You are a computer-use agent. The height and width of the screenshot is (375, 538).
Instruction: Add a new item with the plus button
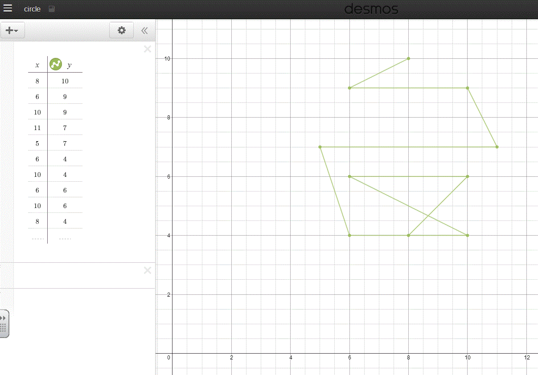click(x=10, y=30)
